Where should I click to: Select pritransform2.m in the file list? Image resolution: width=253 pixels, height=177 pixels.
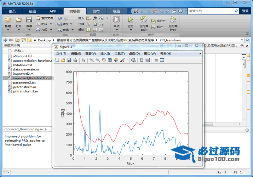[x=25, y=91]
